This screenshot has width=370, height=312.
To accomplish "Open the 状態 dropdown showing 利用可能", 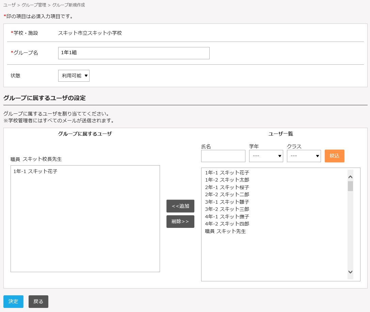I will tap(74, 76).
